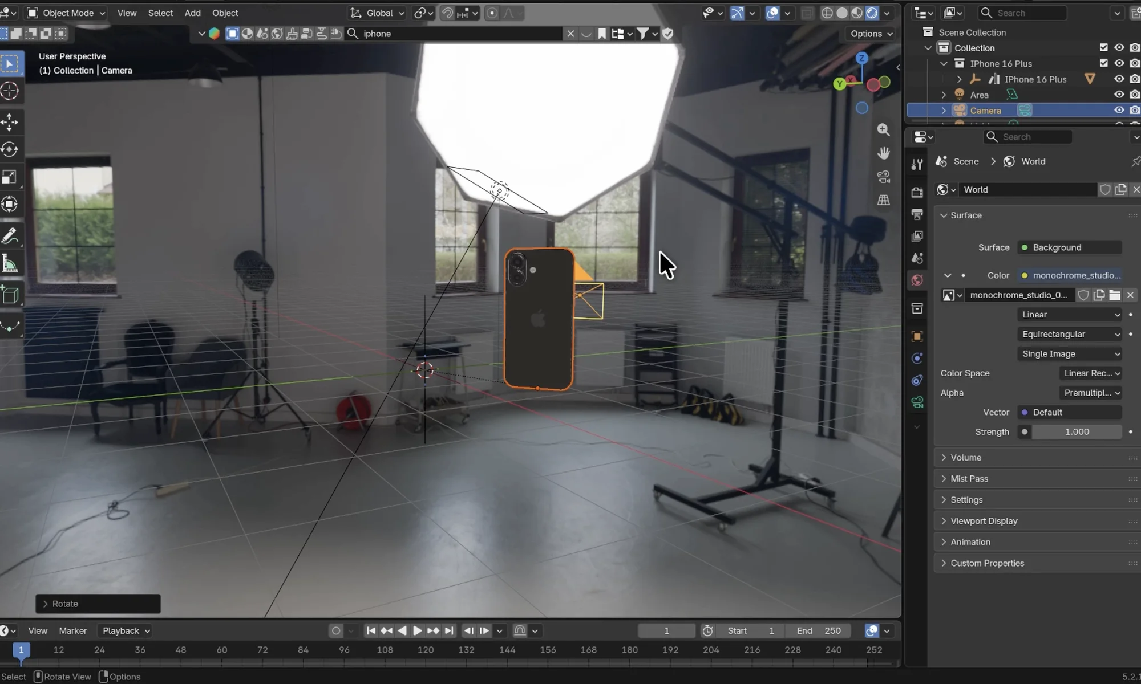The image size is (1141, 684).
Task: Open the Select menu
Action: pyautogui.click(x=160, y=13)
